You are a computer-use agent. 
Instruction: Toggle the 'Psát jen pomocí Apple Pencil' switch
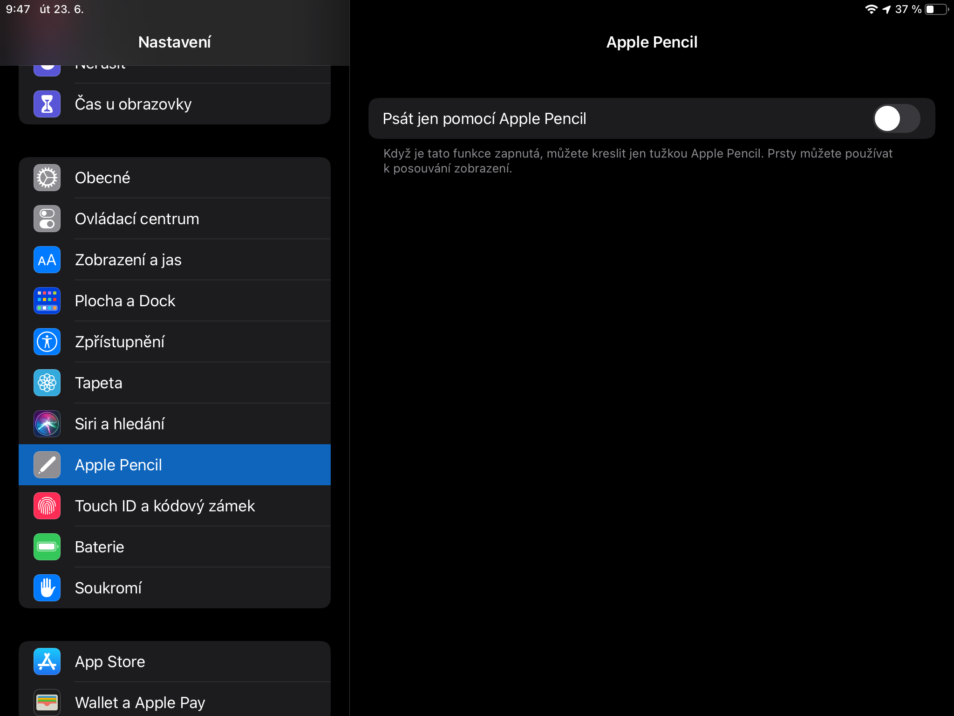(x=896, y=118)
